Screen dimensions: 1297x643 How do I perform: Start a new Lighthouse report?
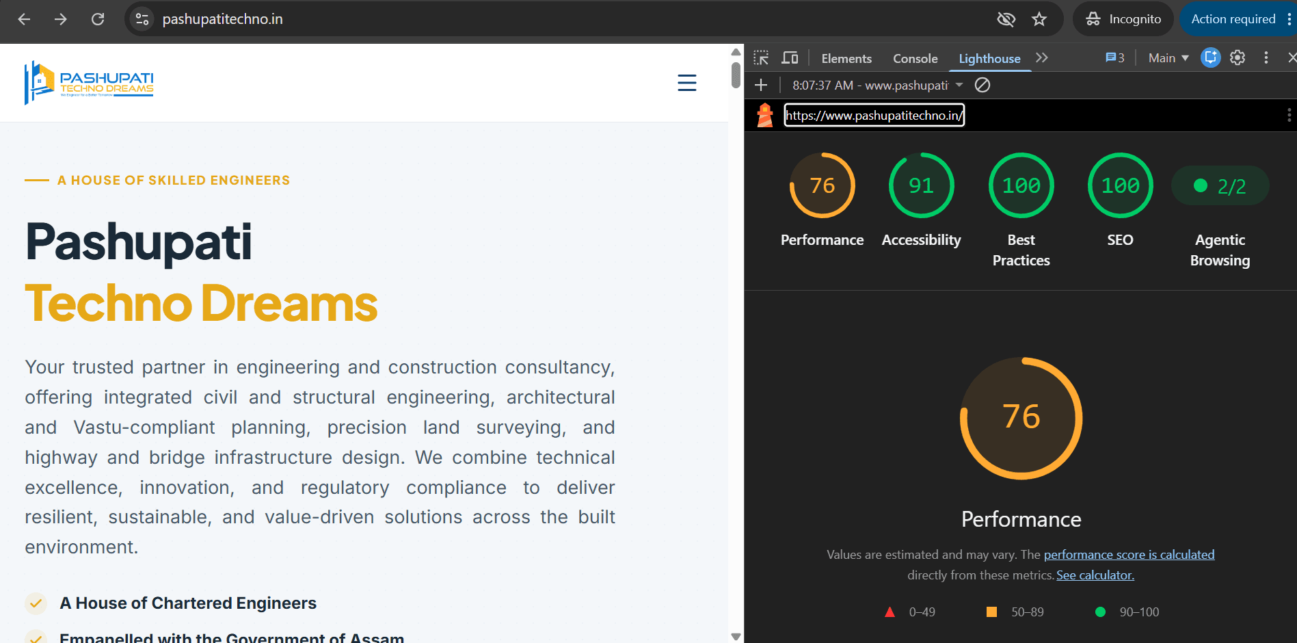pyautogui.click(x=761, y=85)
